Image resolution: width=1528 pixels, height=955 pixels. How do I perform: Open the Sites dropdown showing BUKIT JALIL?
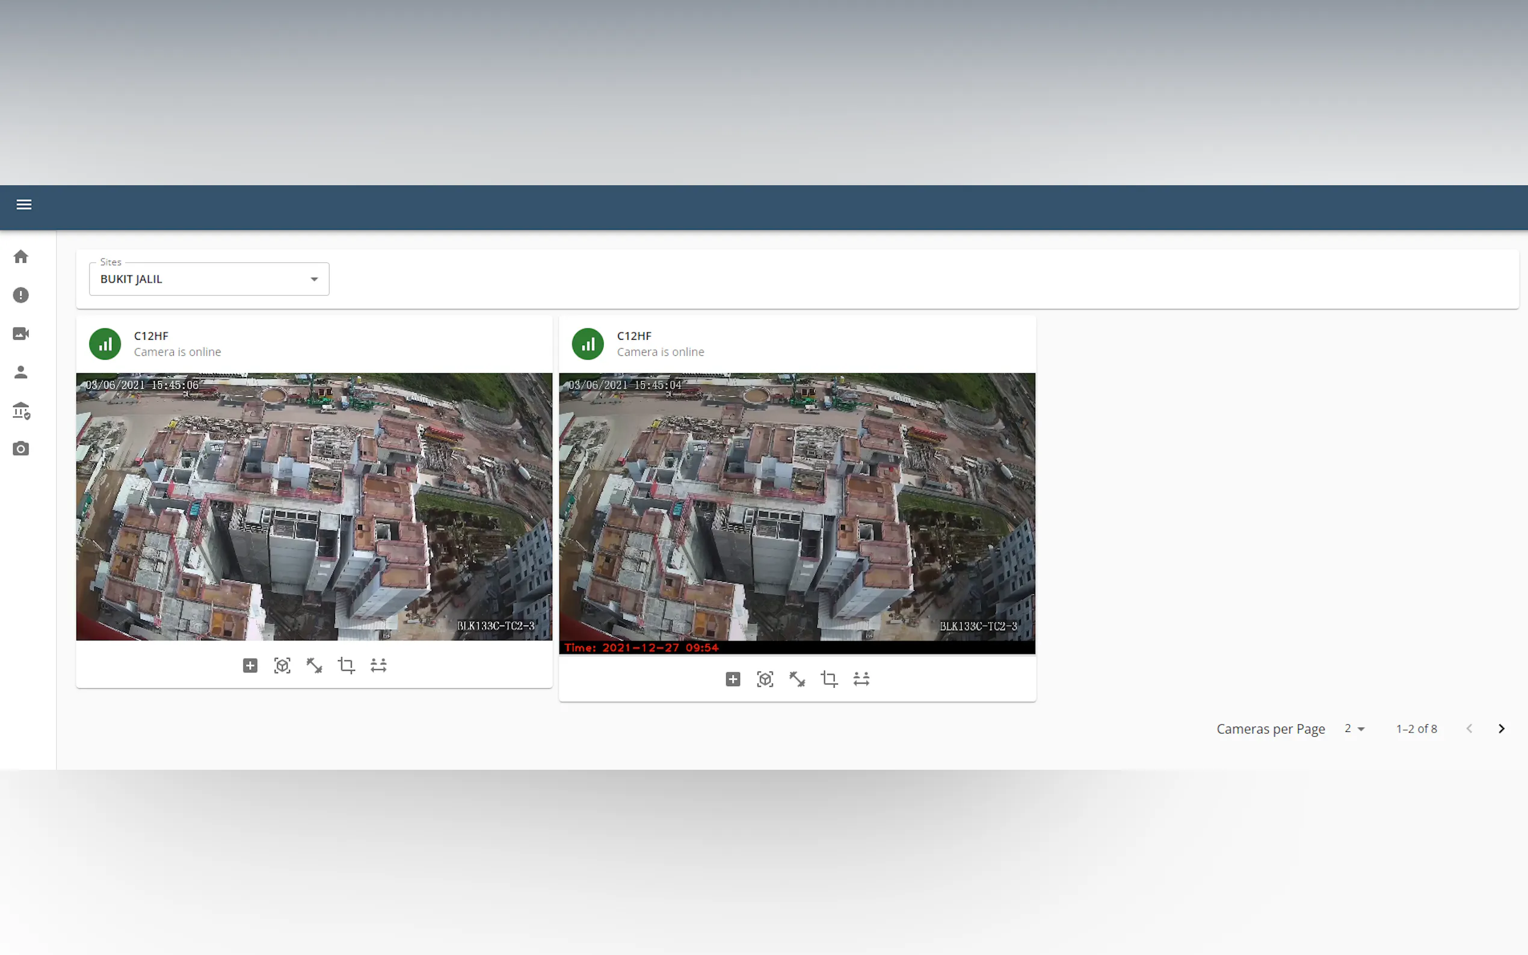click(209, 279)
